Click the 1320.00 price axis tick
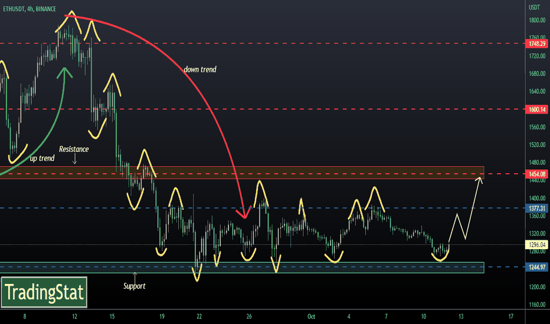Viewport: 550px width, 324px height. [537, 234]
